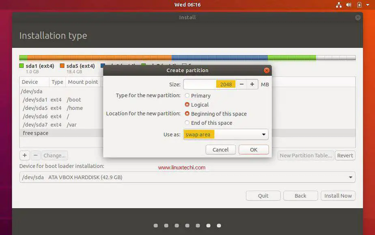Image resolution: width=375 pixels, height=235 pixels.
Task: Open the network status icon in top bar
Action: (x=338, y=5)
